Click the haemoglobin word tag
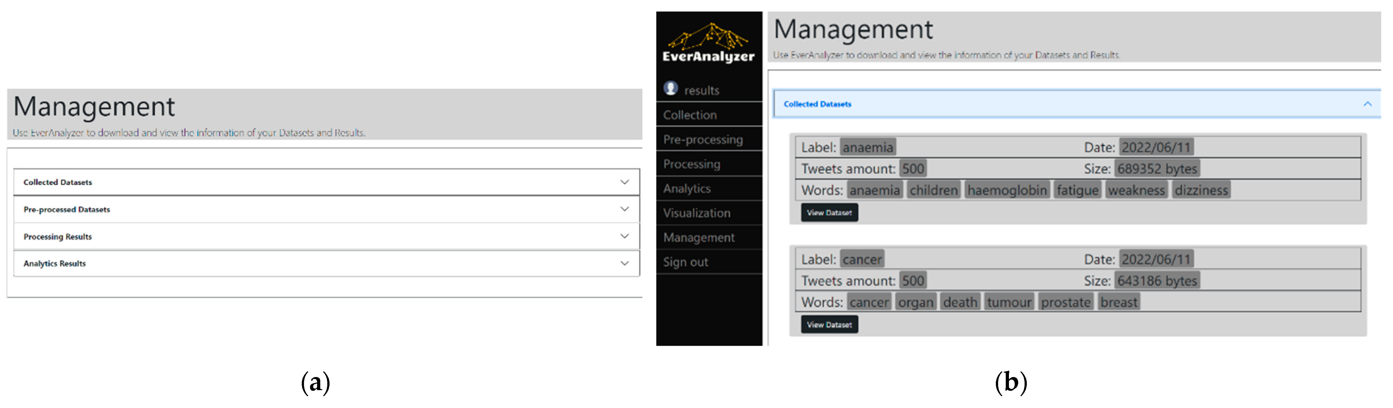1393x408 pixels. (1007, 190)
